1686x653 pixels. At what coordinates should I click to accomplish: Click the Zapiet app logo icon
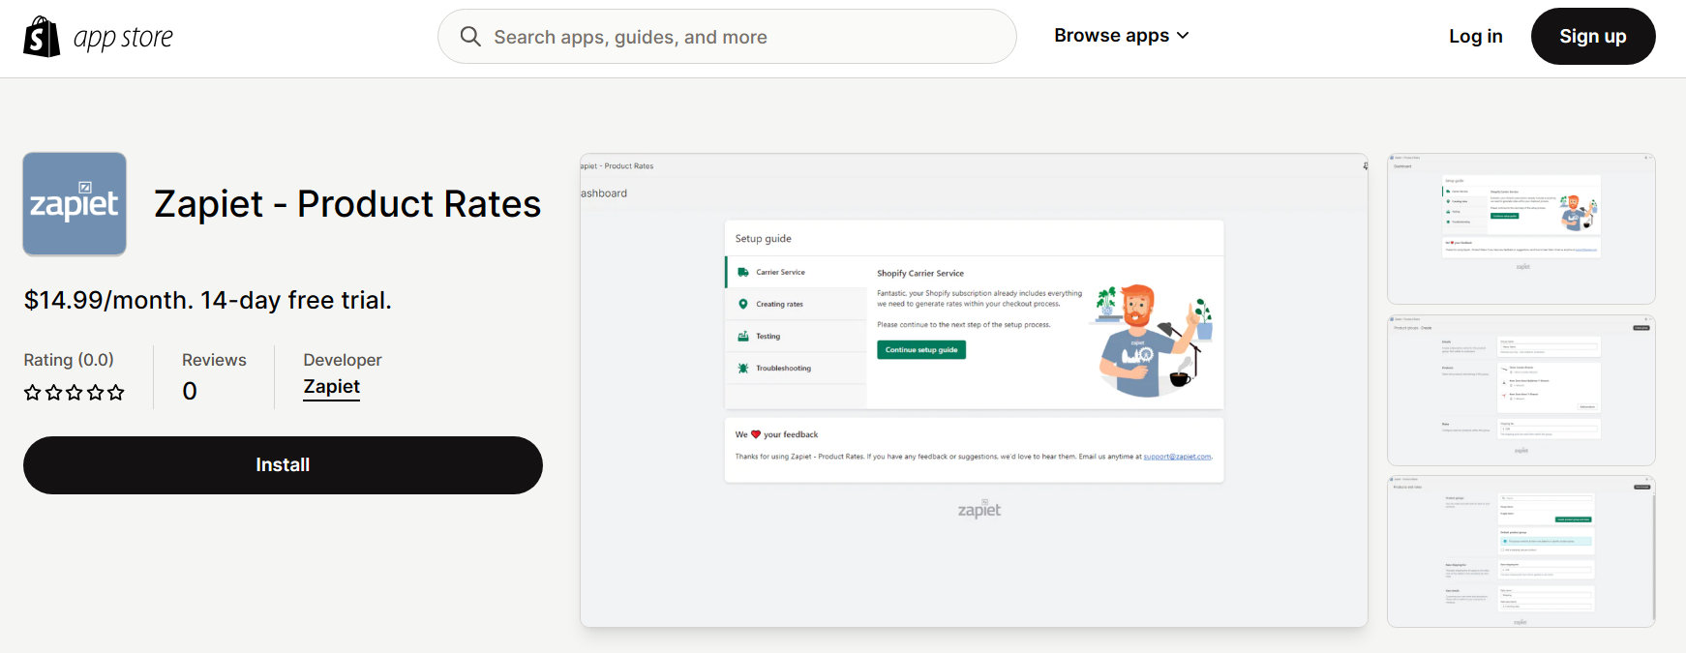(75, 204)
